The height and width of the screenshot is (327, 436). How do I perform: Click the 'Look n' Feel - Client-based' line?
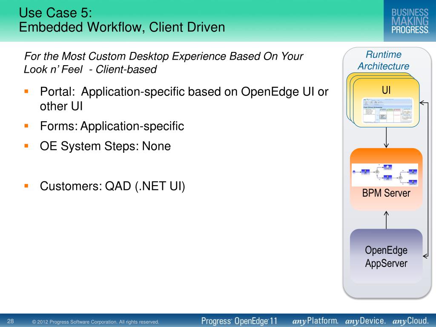(x=90, y=69)
